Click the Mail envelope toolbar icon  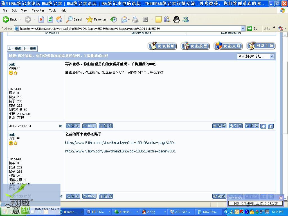[x=124, y=19]
